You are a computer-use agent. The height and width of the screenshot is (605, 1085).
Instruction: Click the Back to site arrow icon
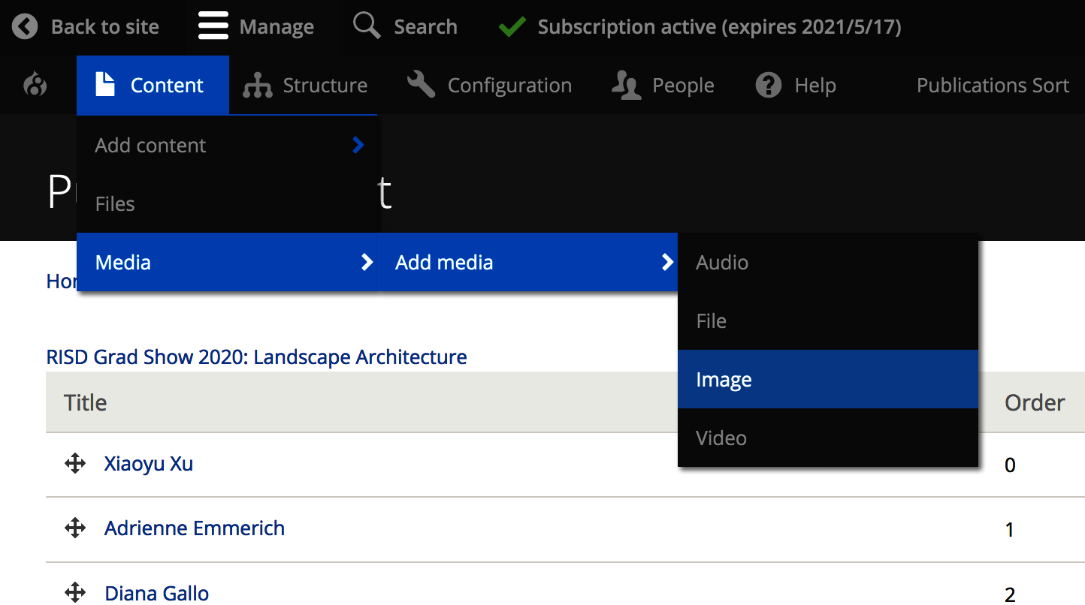tap(25, 27)
